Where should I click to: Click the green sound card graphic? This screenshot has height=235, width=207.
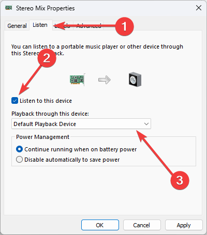coord(78,80)
